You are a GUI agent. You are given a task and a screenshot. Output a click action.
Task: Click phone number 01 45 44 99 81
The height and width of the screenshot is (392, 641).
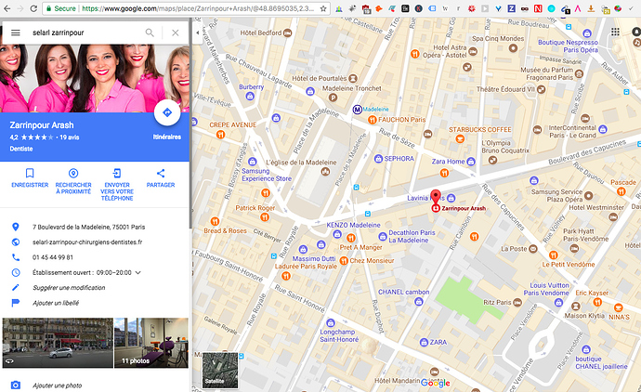pyautogui.click(x=53, y=257)
